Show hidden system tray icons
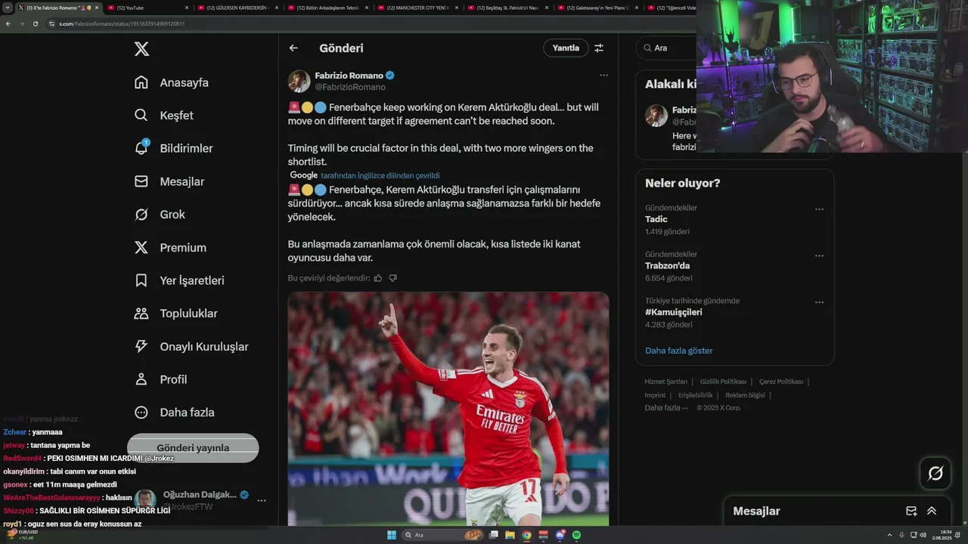The image size is (968, 544). 889,535
